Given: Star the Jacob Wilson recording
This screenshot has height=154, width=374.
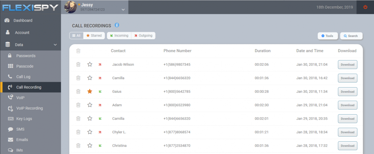Looking at the screenshot, I should click(x=90, y=64).
